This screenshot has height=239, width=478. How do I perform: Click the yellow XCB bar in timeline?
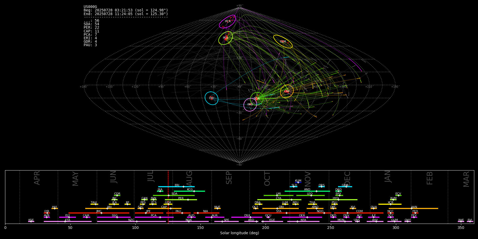click(390, 204)
